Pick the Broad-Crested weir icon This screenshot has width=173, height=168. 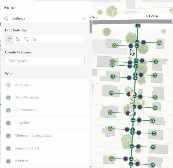[8, 97]
